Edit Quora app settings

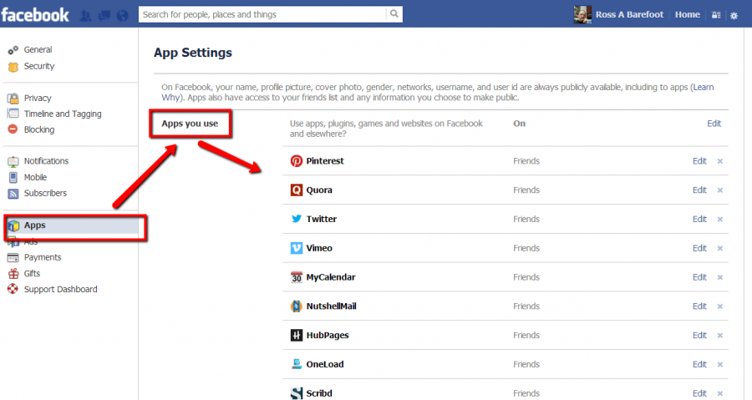click(699, 190)
